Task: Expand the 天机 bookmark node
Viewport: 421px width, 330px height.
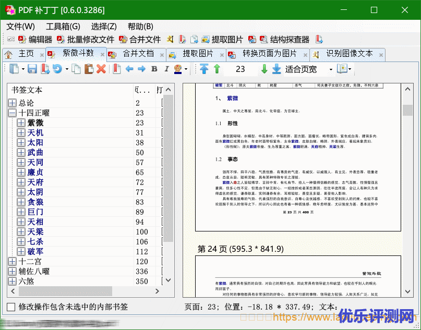Action: pos(21,133)
